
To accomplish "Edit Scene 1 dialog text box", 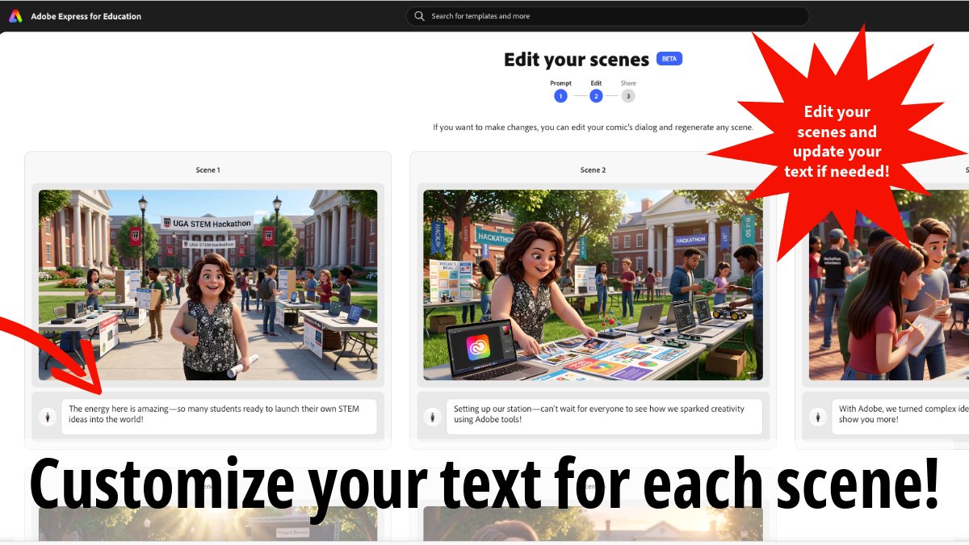I will click(x=219, y=417).
